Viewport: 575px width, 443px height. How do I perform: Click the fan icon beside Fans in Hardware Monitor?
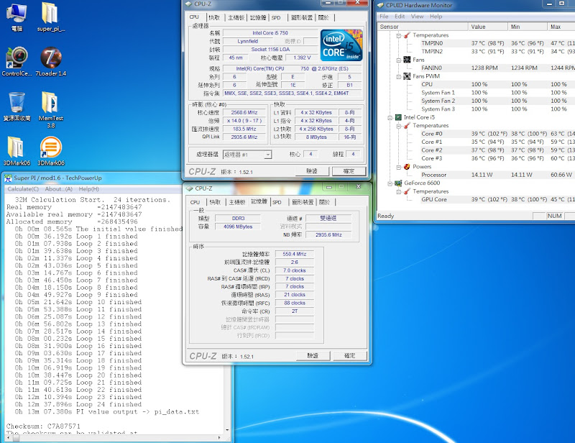407,60
